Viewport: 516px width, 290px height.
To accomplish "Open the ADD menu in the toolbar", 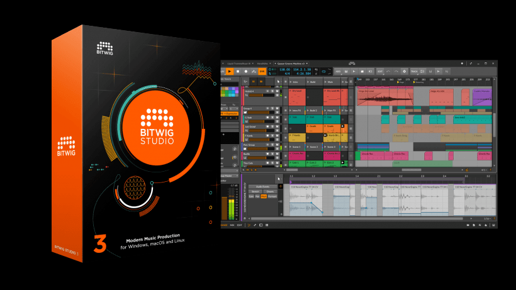I will 338,71.
